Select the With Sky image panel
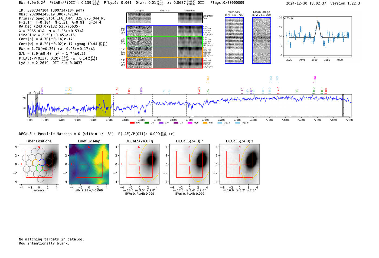 [234, 40]
